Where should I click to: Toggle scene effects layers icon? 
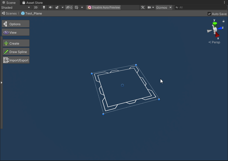point(57,8)
